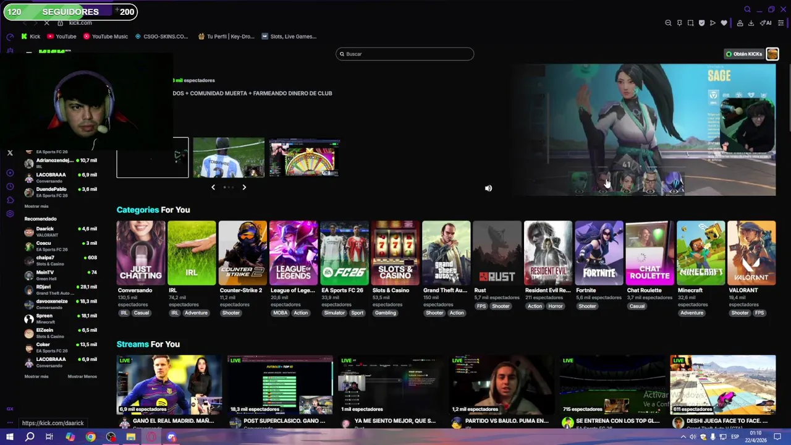Screen dimensions: 791x445
Task: Open the Grand Theft Auto category
Action: point(446,253)
